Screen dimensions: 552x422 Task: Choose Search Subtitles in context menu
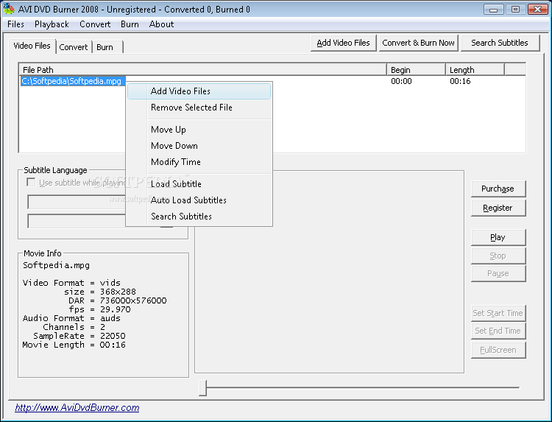[199, 217]
